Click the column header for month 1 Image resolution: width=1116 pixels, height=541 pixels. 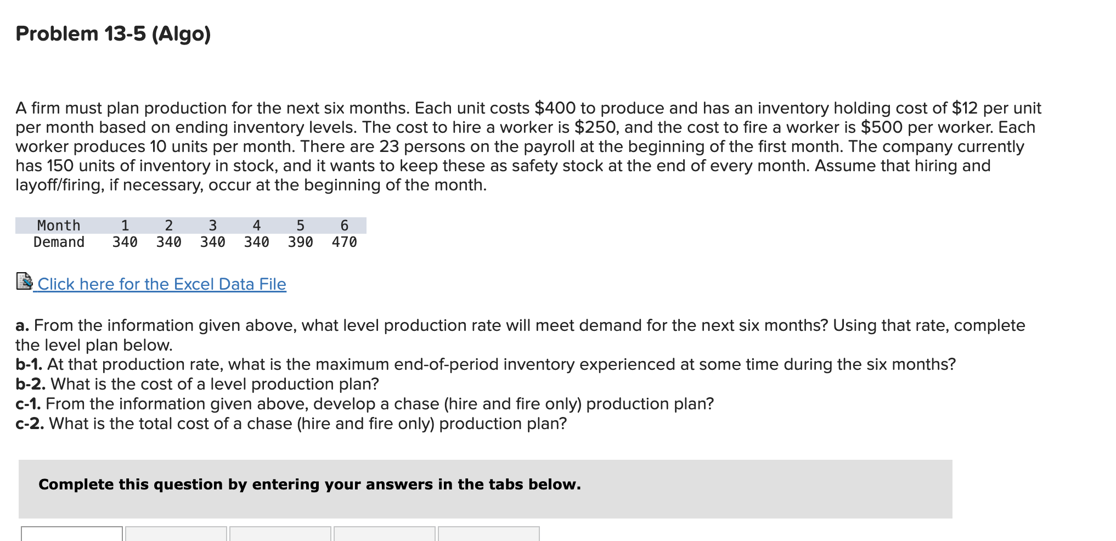point(126,225)
